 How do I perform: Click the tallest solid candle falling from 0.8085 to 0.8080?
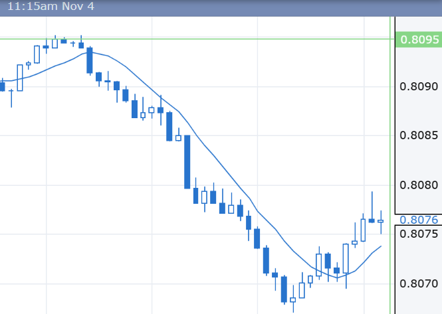187,161
